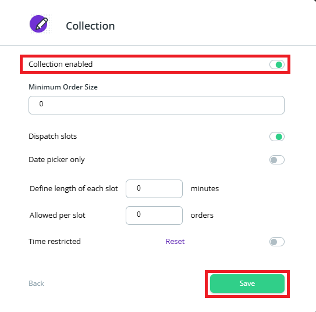This screenshot has height=312, width=316.
Task: Click the minutes unit text
Action: click(x=204, y=188)
